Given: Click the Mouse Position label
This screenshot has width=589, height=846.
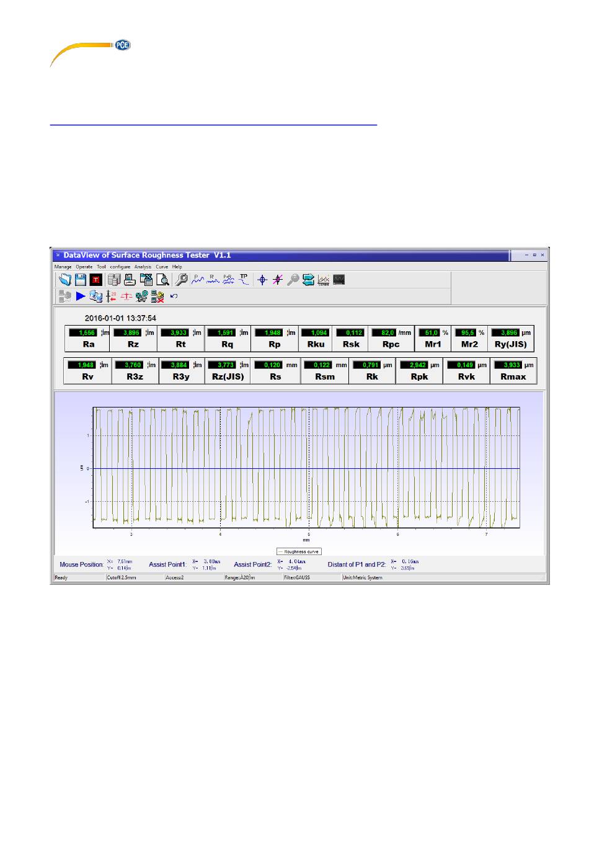Looking at the screenshot, I should (x=81, y=564).
